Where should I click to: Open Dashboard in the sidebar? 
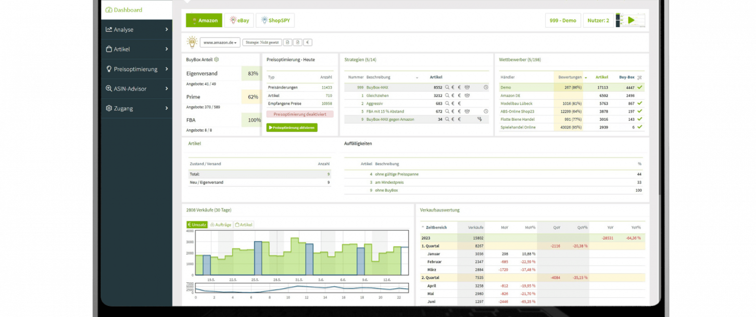tap(137, 10)
